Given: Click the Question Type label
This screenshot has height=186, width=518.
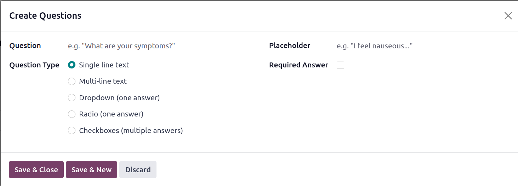Looking at the screenshot, I should tap(34, 65).
